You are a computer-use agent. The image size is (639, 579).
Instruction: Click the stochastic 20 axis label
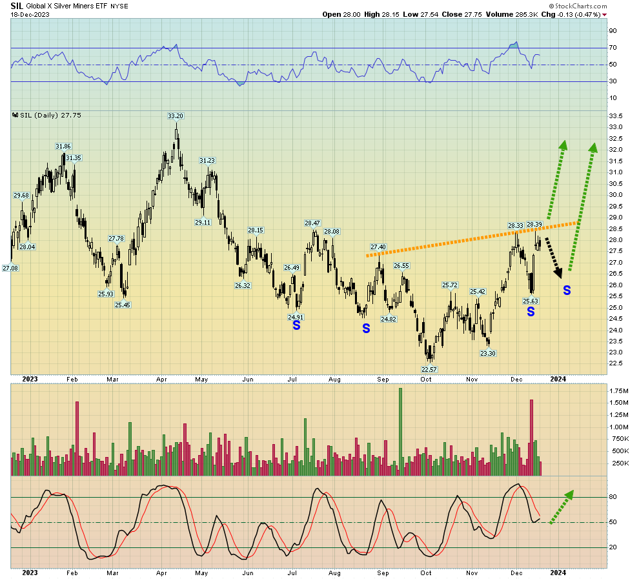coord(613,547)
